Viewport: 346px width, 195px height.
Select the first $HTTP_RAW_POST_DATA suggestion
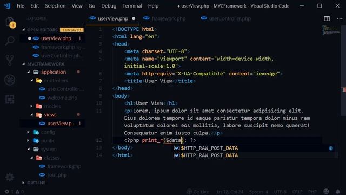(x=253, y=148)
